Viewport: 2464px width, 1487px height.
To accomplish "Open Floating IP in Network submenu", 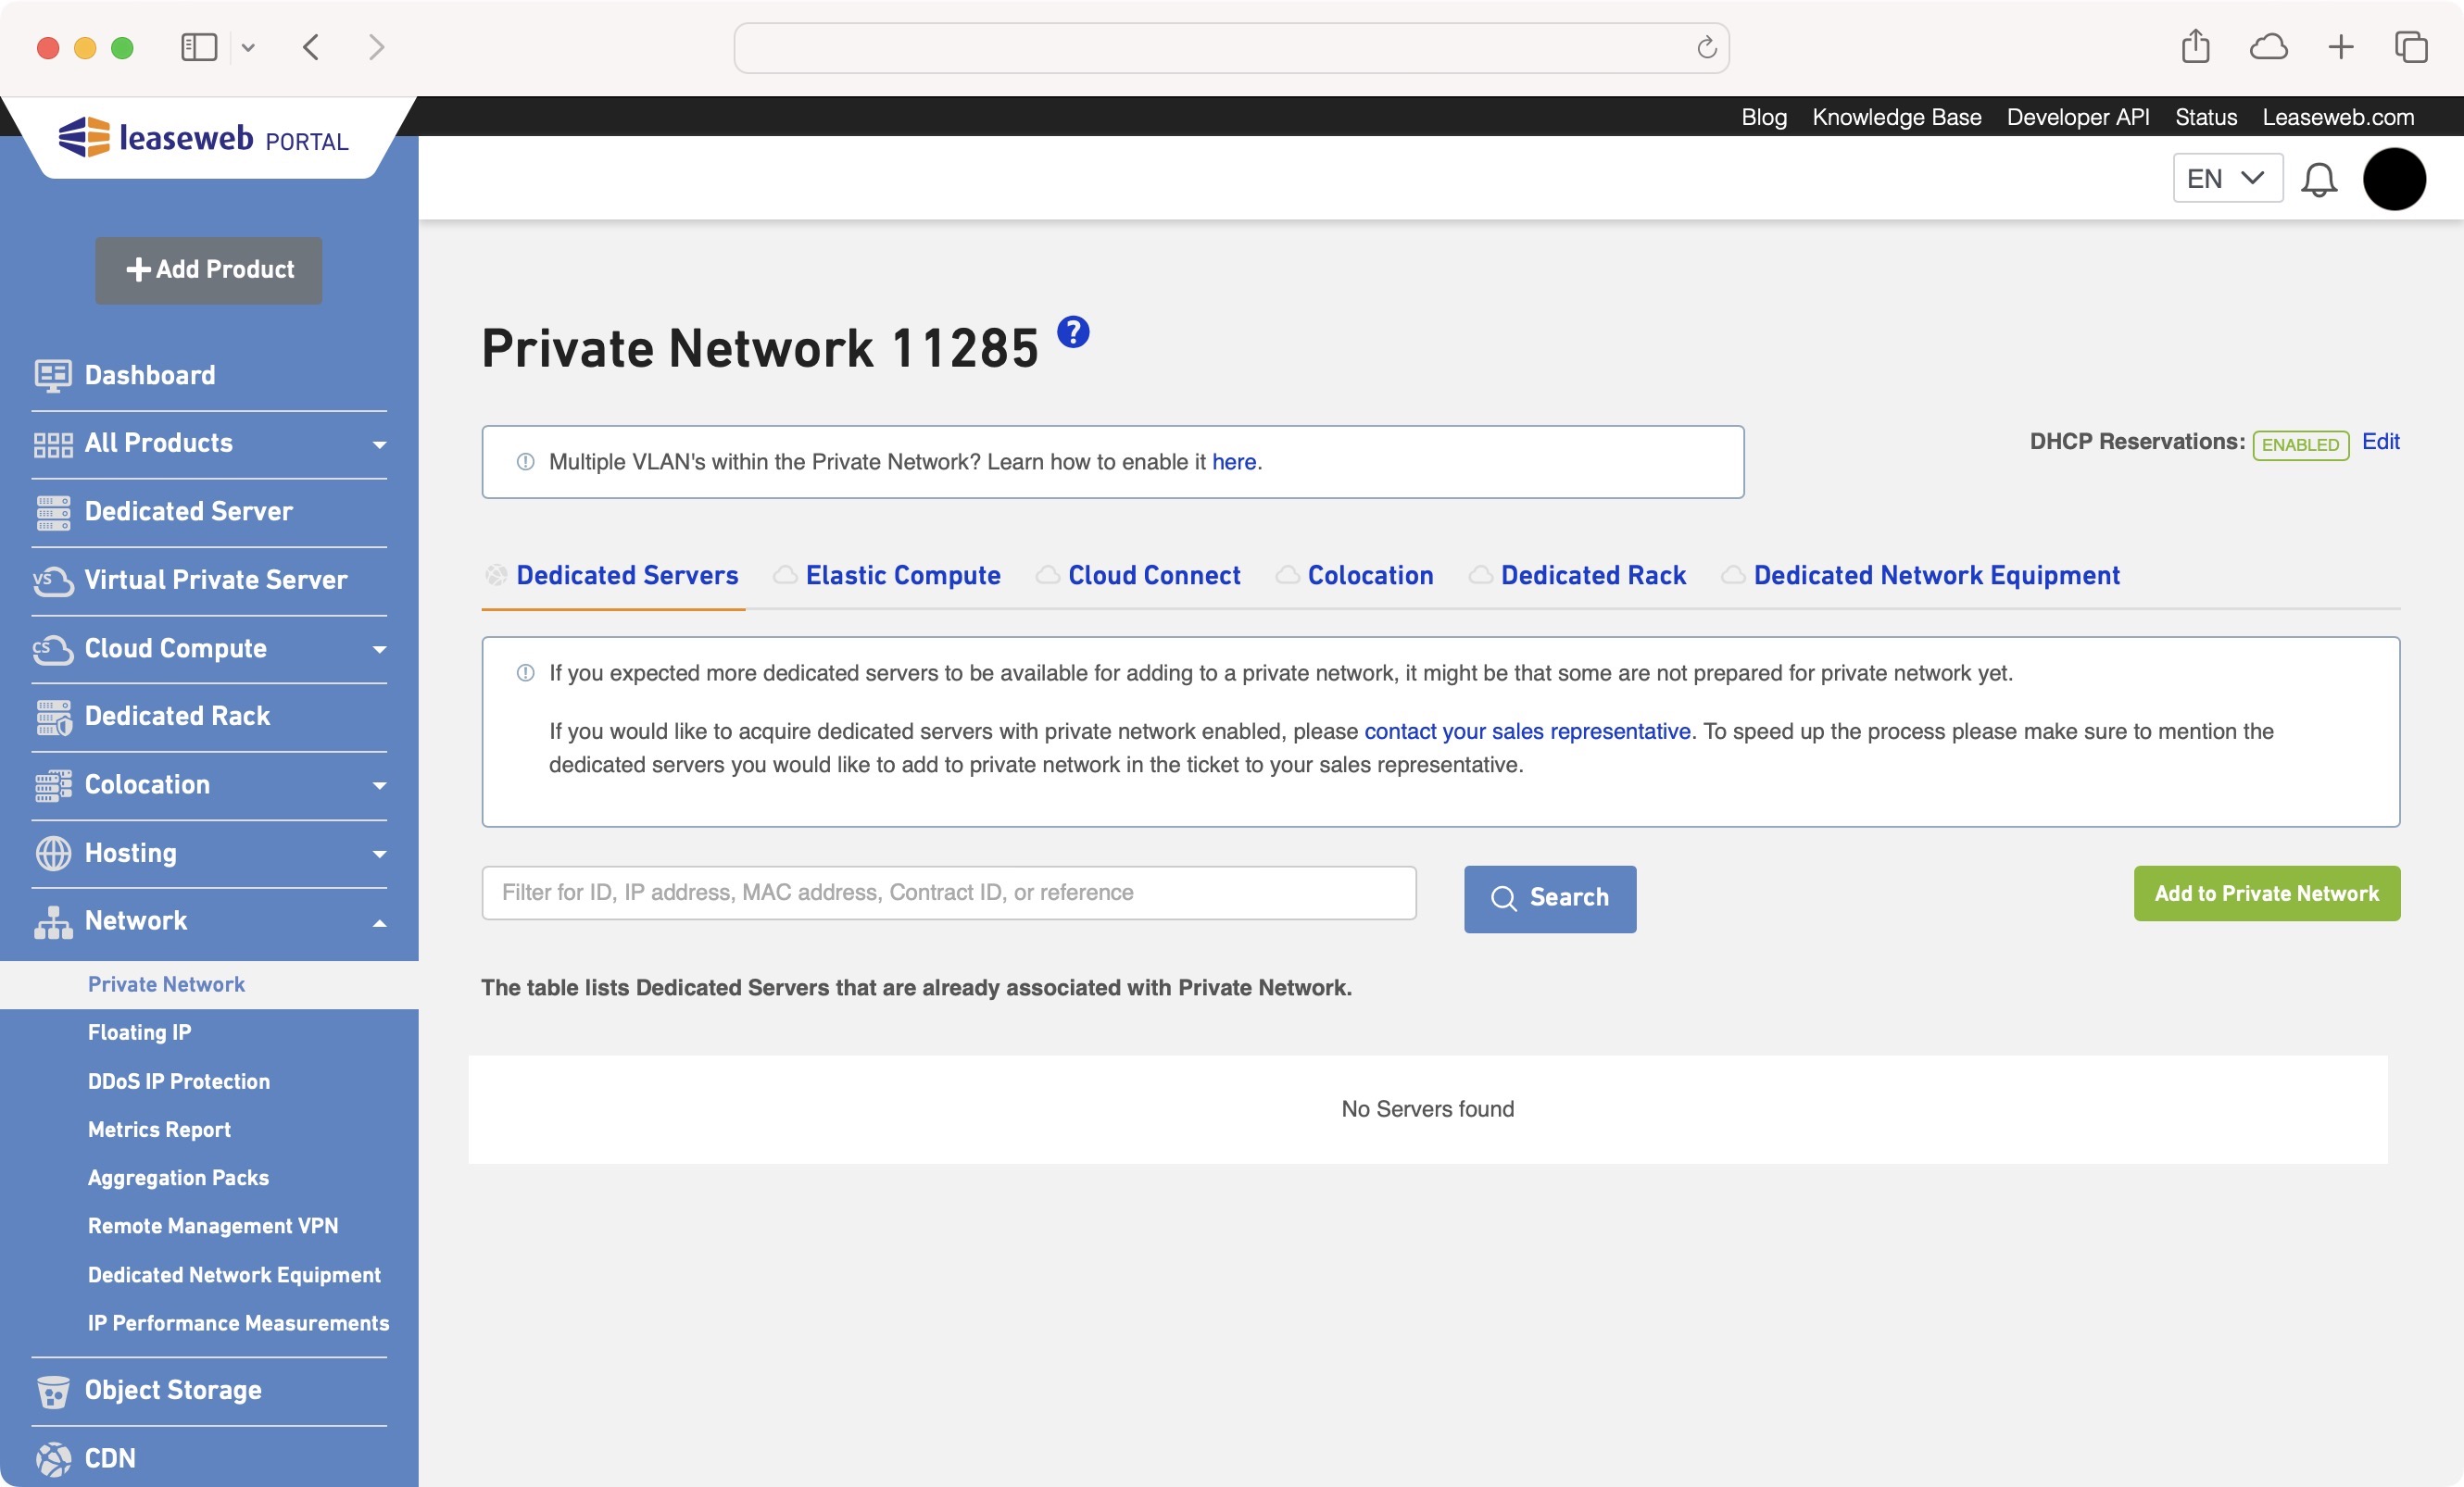I will click(x=139, y=1032).
